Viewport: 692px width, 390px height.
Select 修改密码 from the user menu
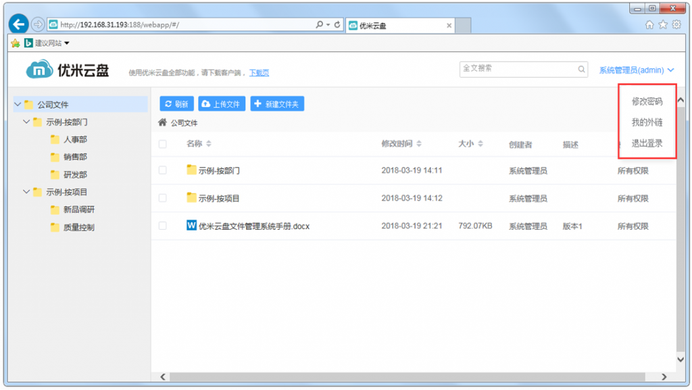tap(647, 102)
